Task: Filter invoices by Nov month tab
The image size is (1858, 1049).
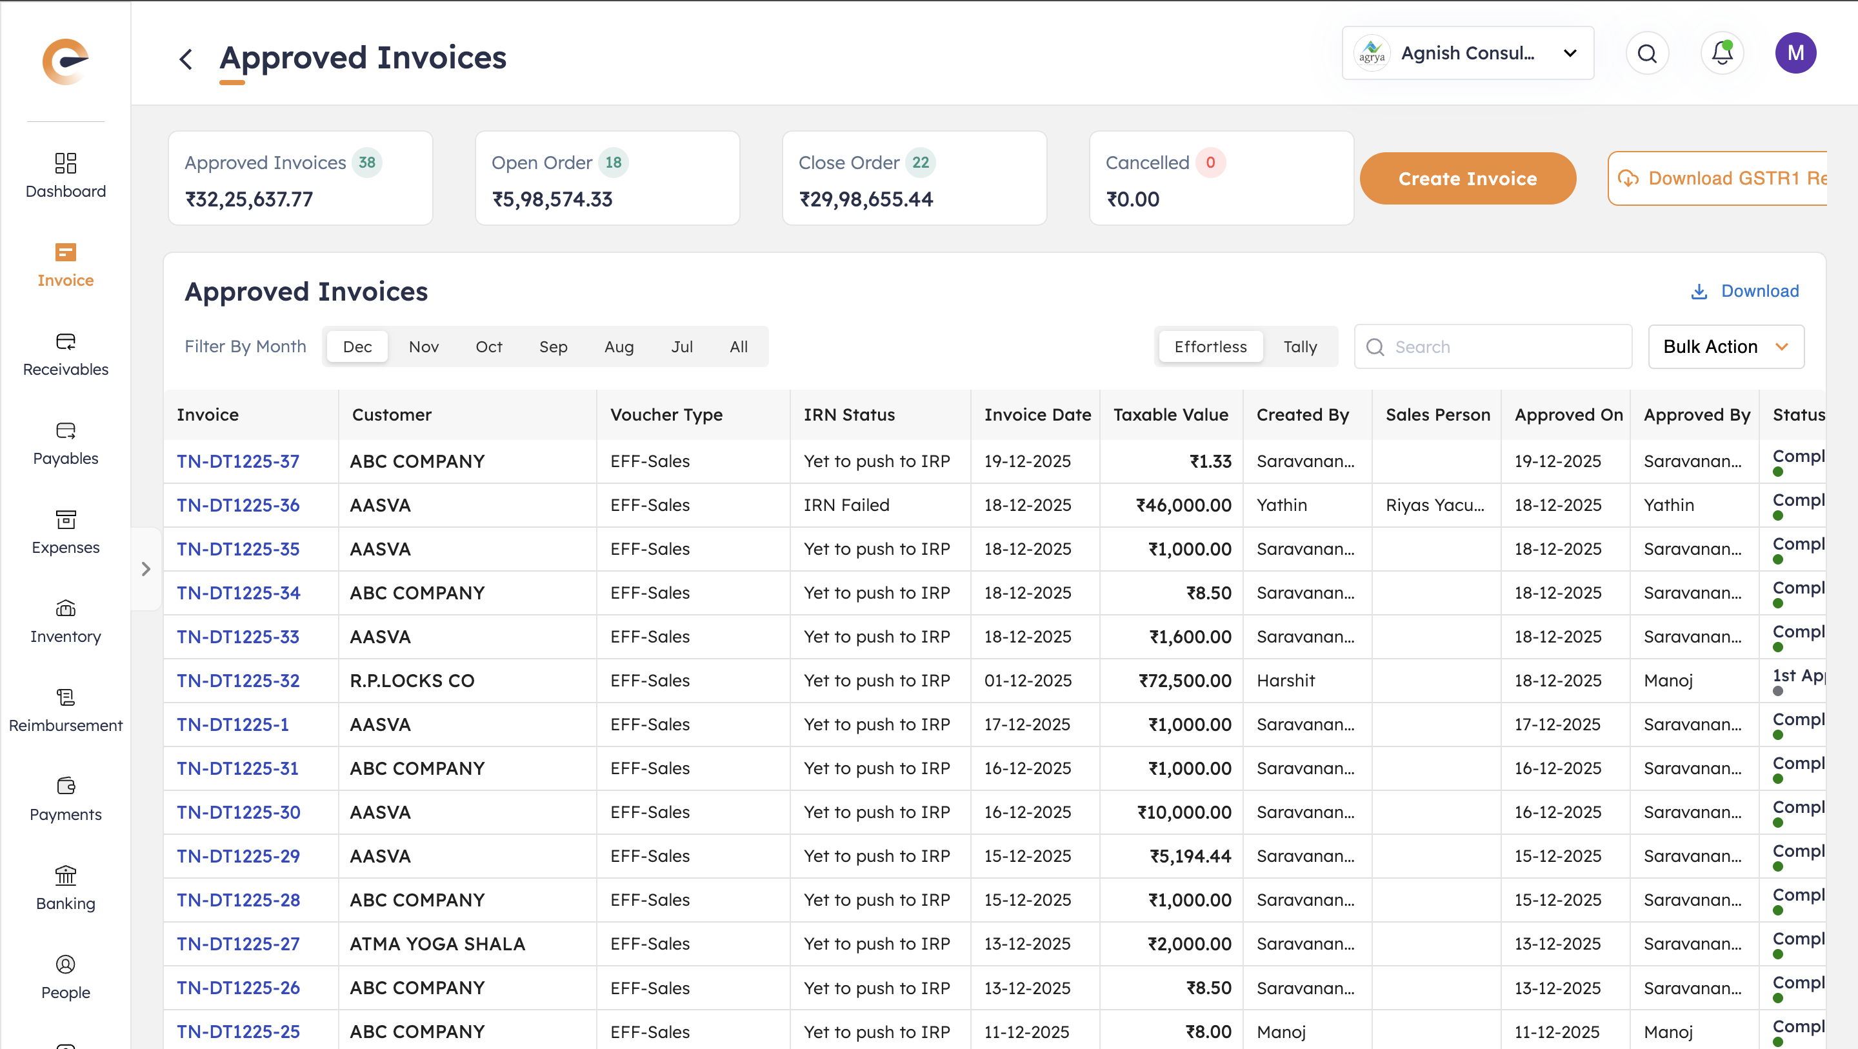Action: [x=423, y=347]
